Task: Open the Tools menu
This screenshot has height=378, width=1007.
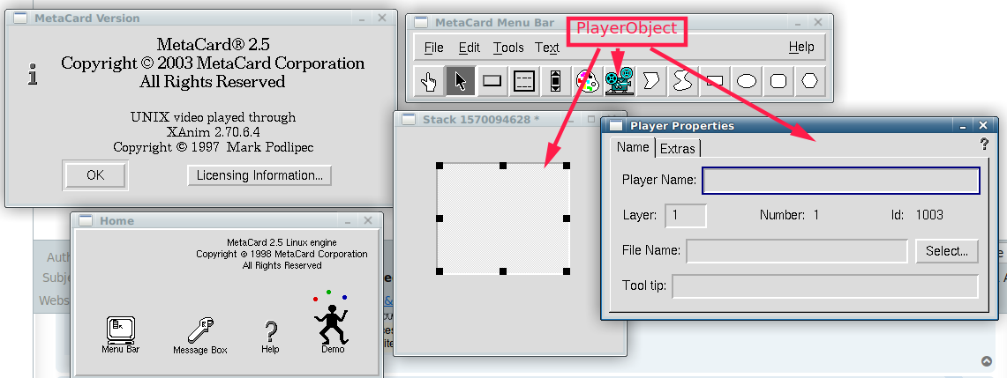Action: click(508, 48)
